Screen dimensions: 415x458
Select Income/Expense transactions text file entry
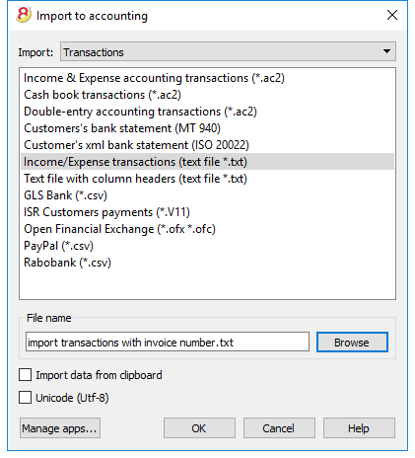coord(207,162)
